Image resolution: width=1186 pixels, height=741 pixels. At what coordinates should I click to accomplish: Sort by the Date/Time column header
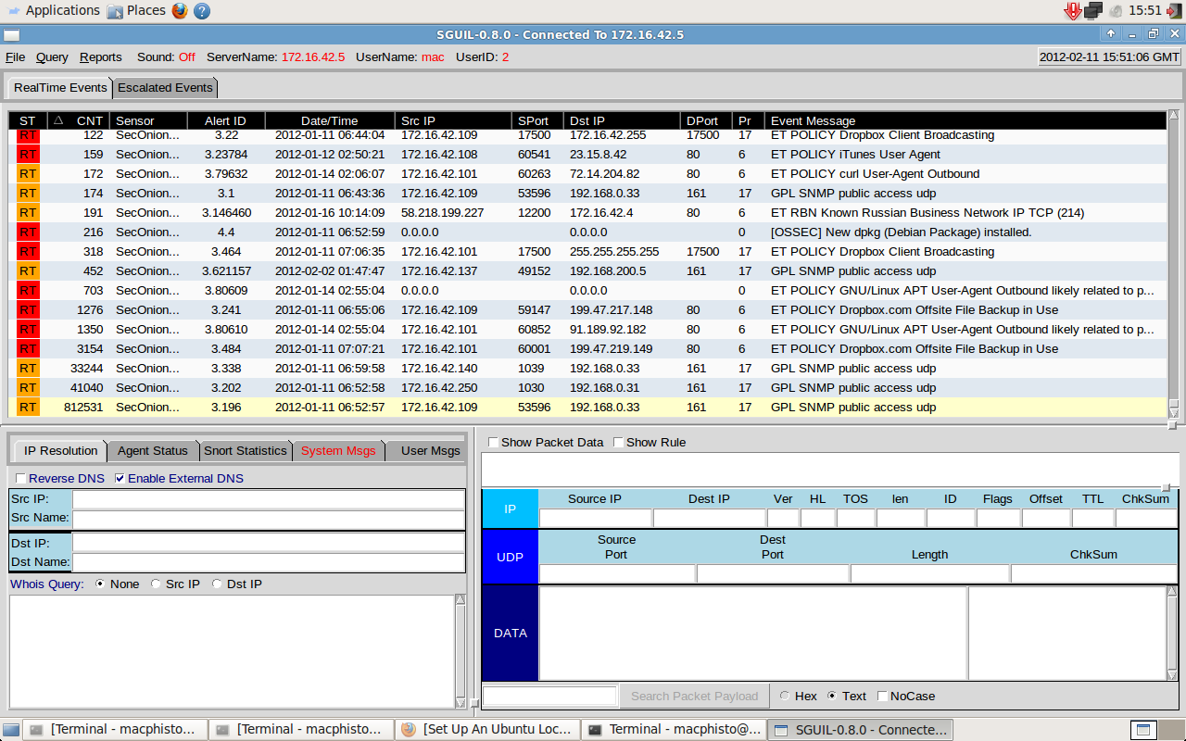[329, 121]
